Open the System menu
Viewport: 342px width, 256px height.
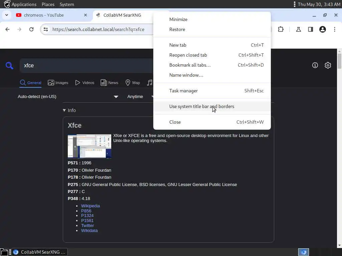point(67,4)
